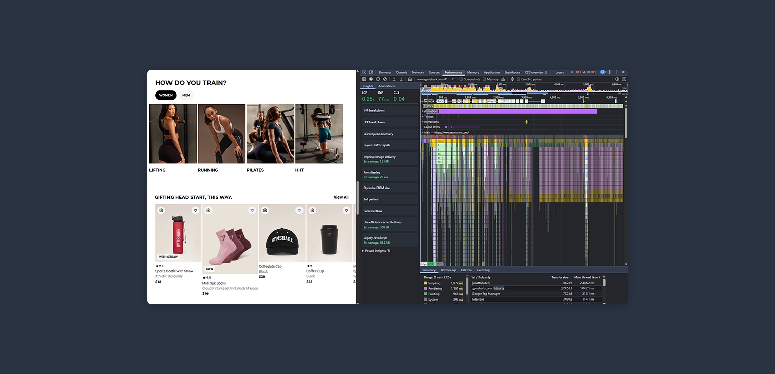
Task: Enable the Memory checkbox
Action: pos(483,79)
